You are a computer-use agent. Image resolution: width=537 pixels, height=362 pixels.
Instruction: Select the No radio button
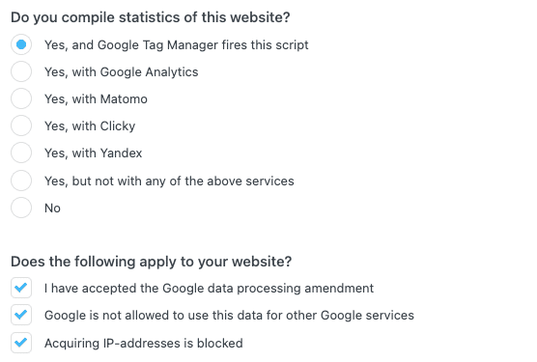(21, 208)
